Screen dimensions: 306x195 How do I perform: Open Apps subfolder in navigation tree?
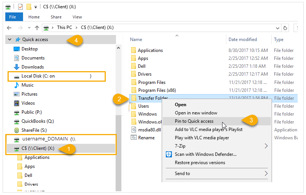(30, 166)
